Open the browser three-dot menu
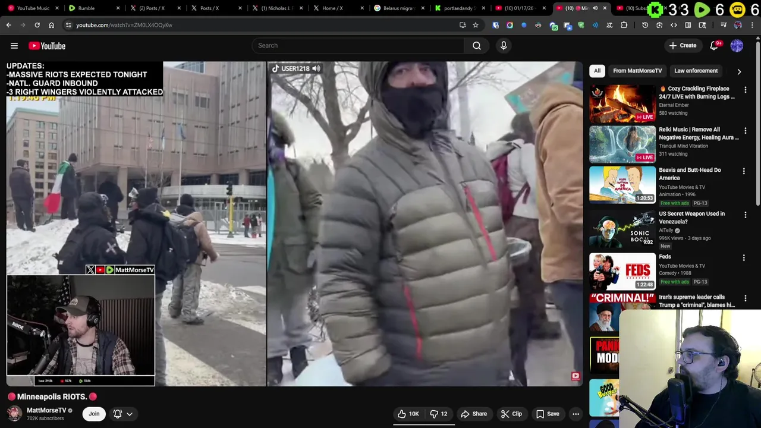The width and height of the screenshot is (761, 428). tap(752, 25)
